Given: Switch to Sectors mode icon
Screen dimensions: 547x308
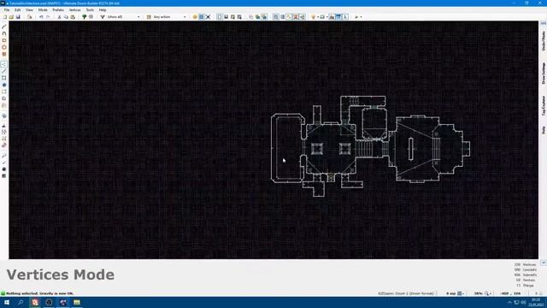Looking at the screenshot, I should click(x=4, y=78).
